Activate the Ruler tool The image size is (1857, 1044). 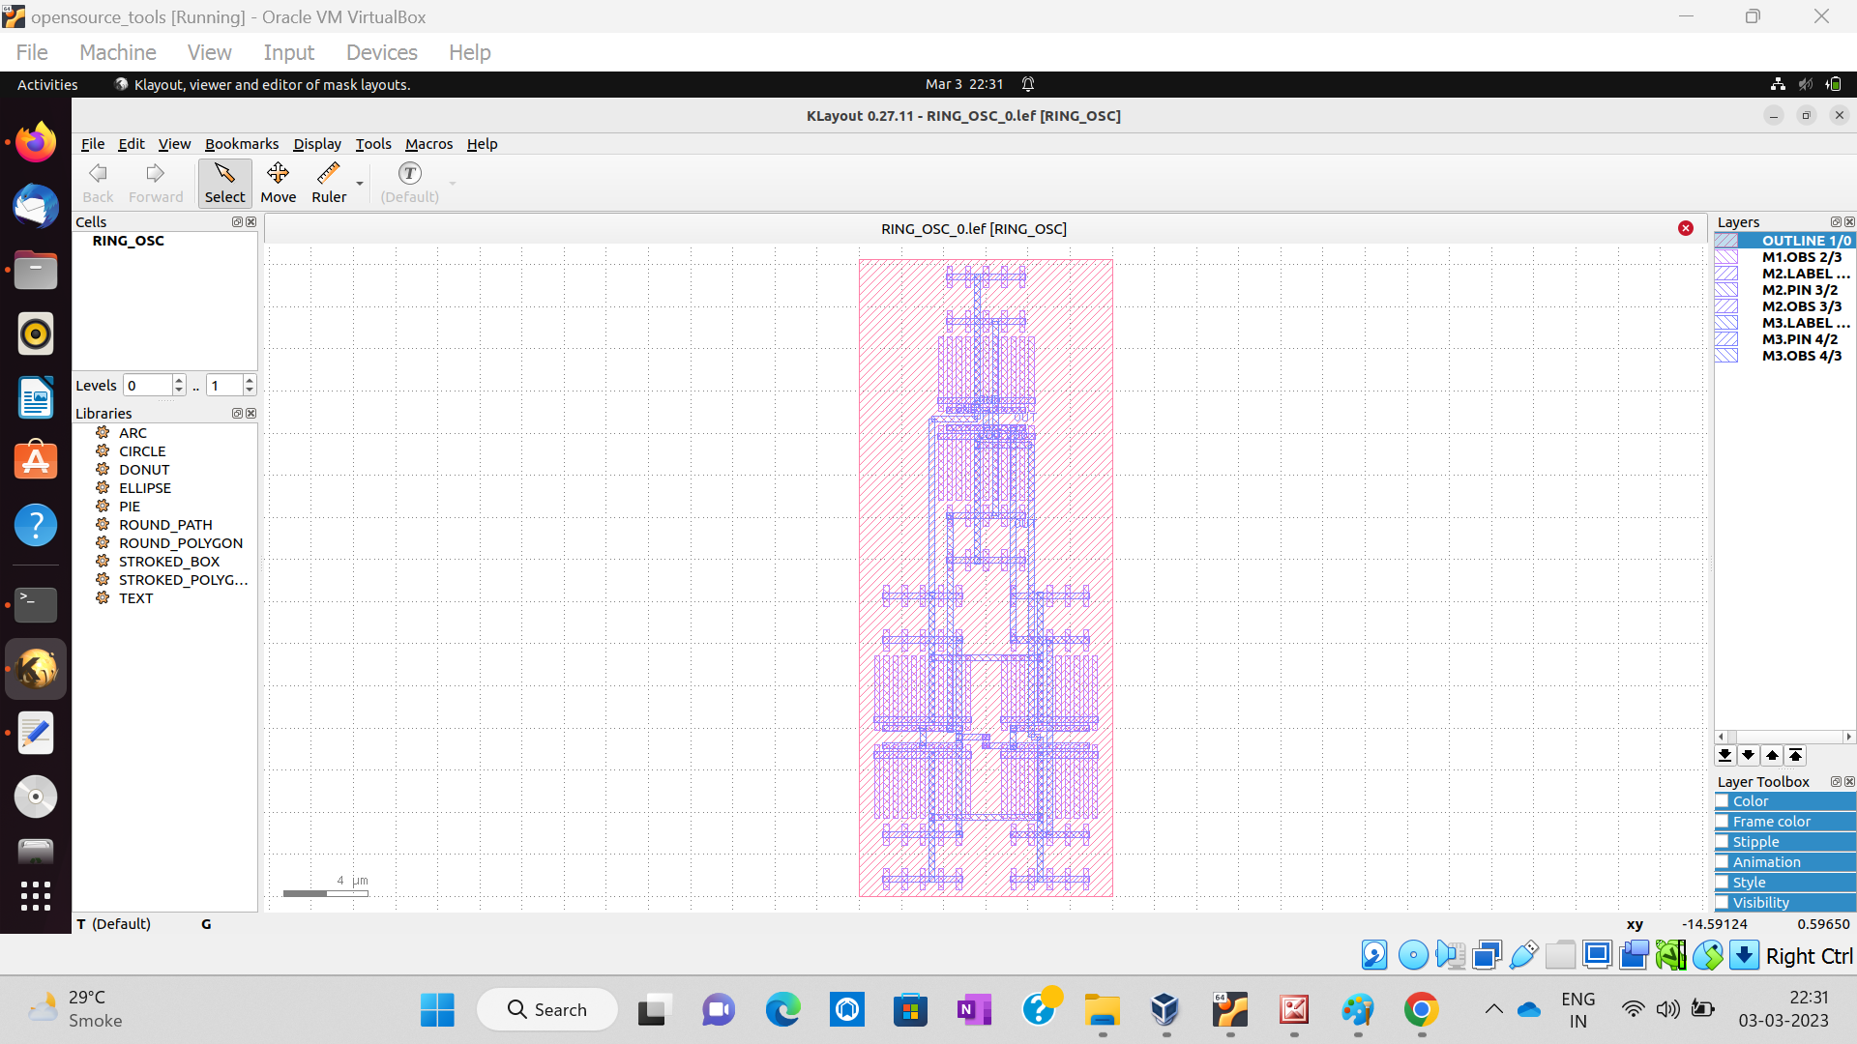[x=329, y=183]
